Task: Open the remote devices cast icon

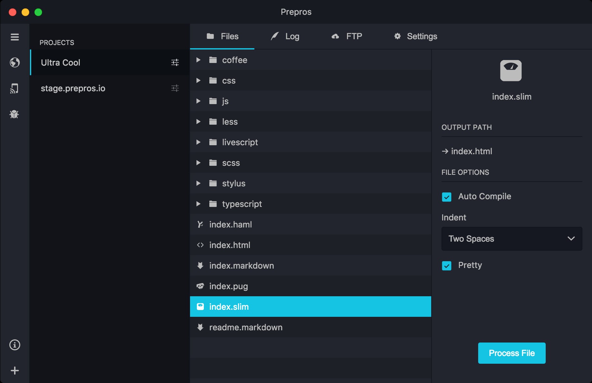Action: click(x=14, y=88)
